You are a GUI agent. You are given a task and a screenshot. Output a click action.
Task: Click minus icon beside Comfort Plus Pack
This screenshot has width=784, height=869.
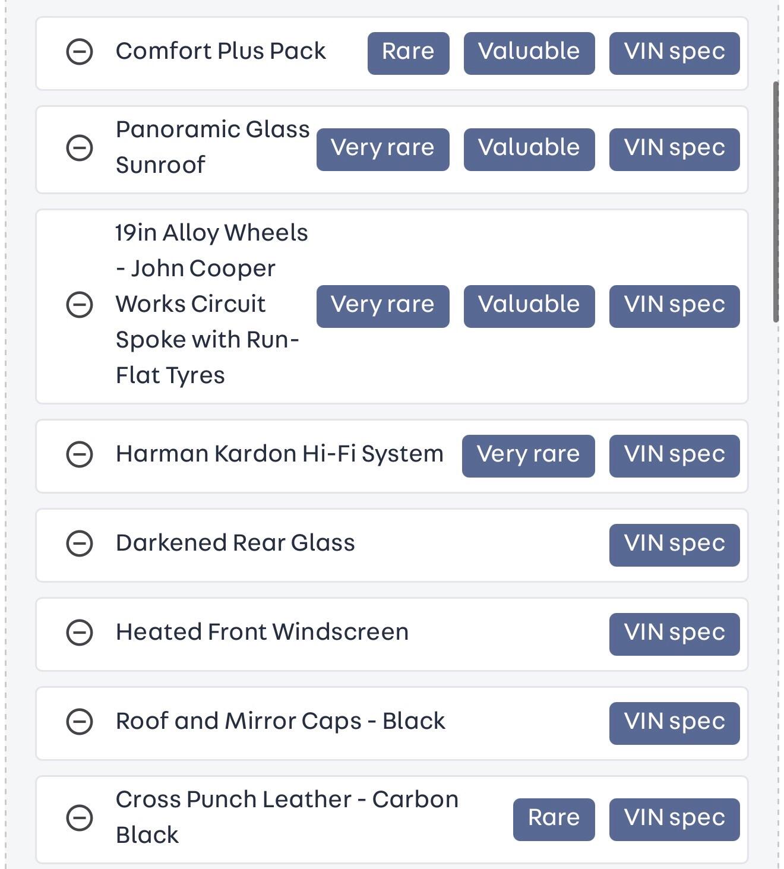pyautogui.click(x=79, y=52)
